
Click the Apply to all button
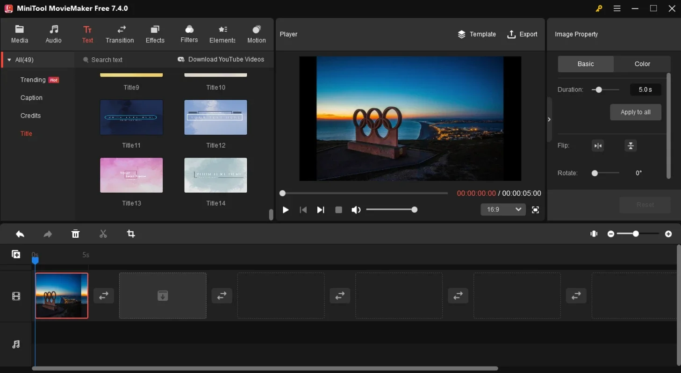[636, 112]
